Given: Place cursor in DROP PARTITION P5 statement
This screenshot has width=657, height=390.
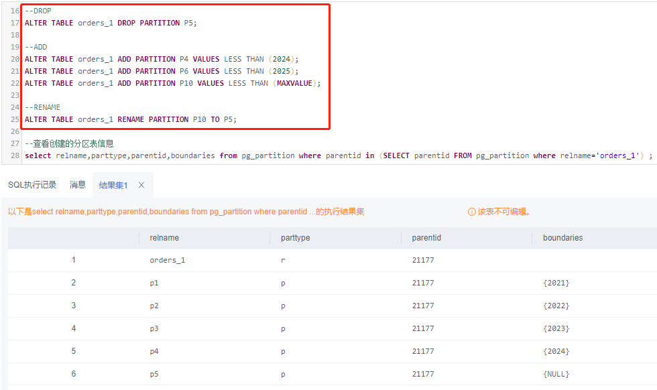Looking at the screenshot, I should click(x=111, y=23).
